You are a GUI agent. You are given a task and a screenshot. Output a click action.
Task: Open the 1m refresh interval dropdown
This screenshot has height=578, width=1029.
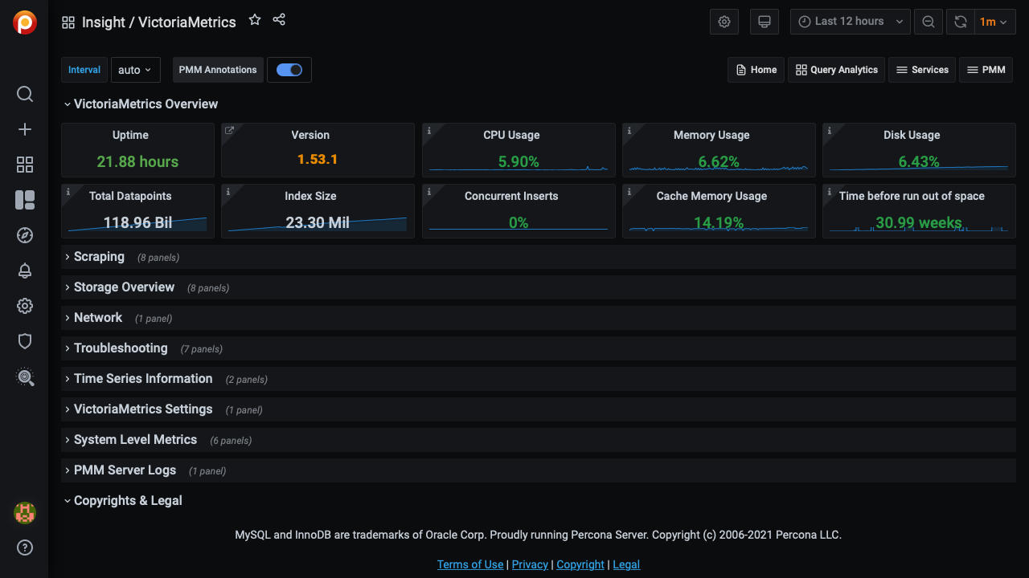coord(994,22)
